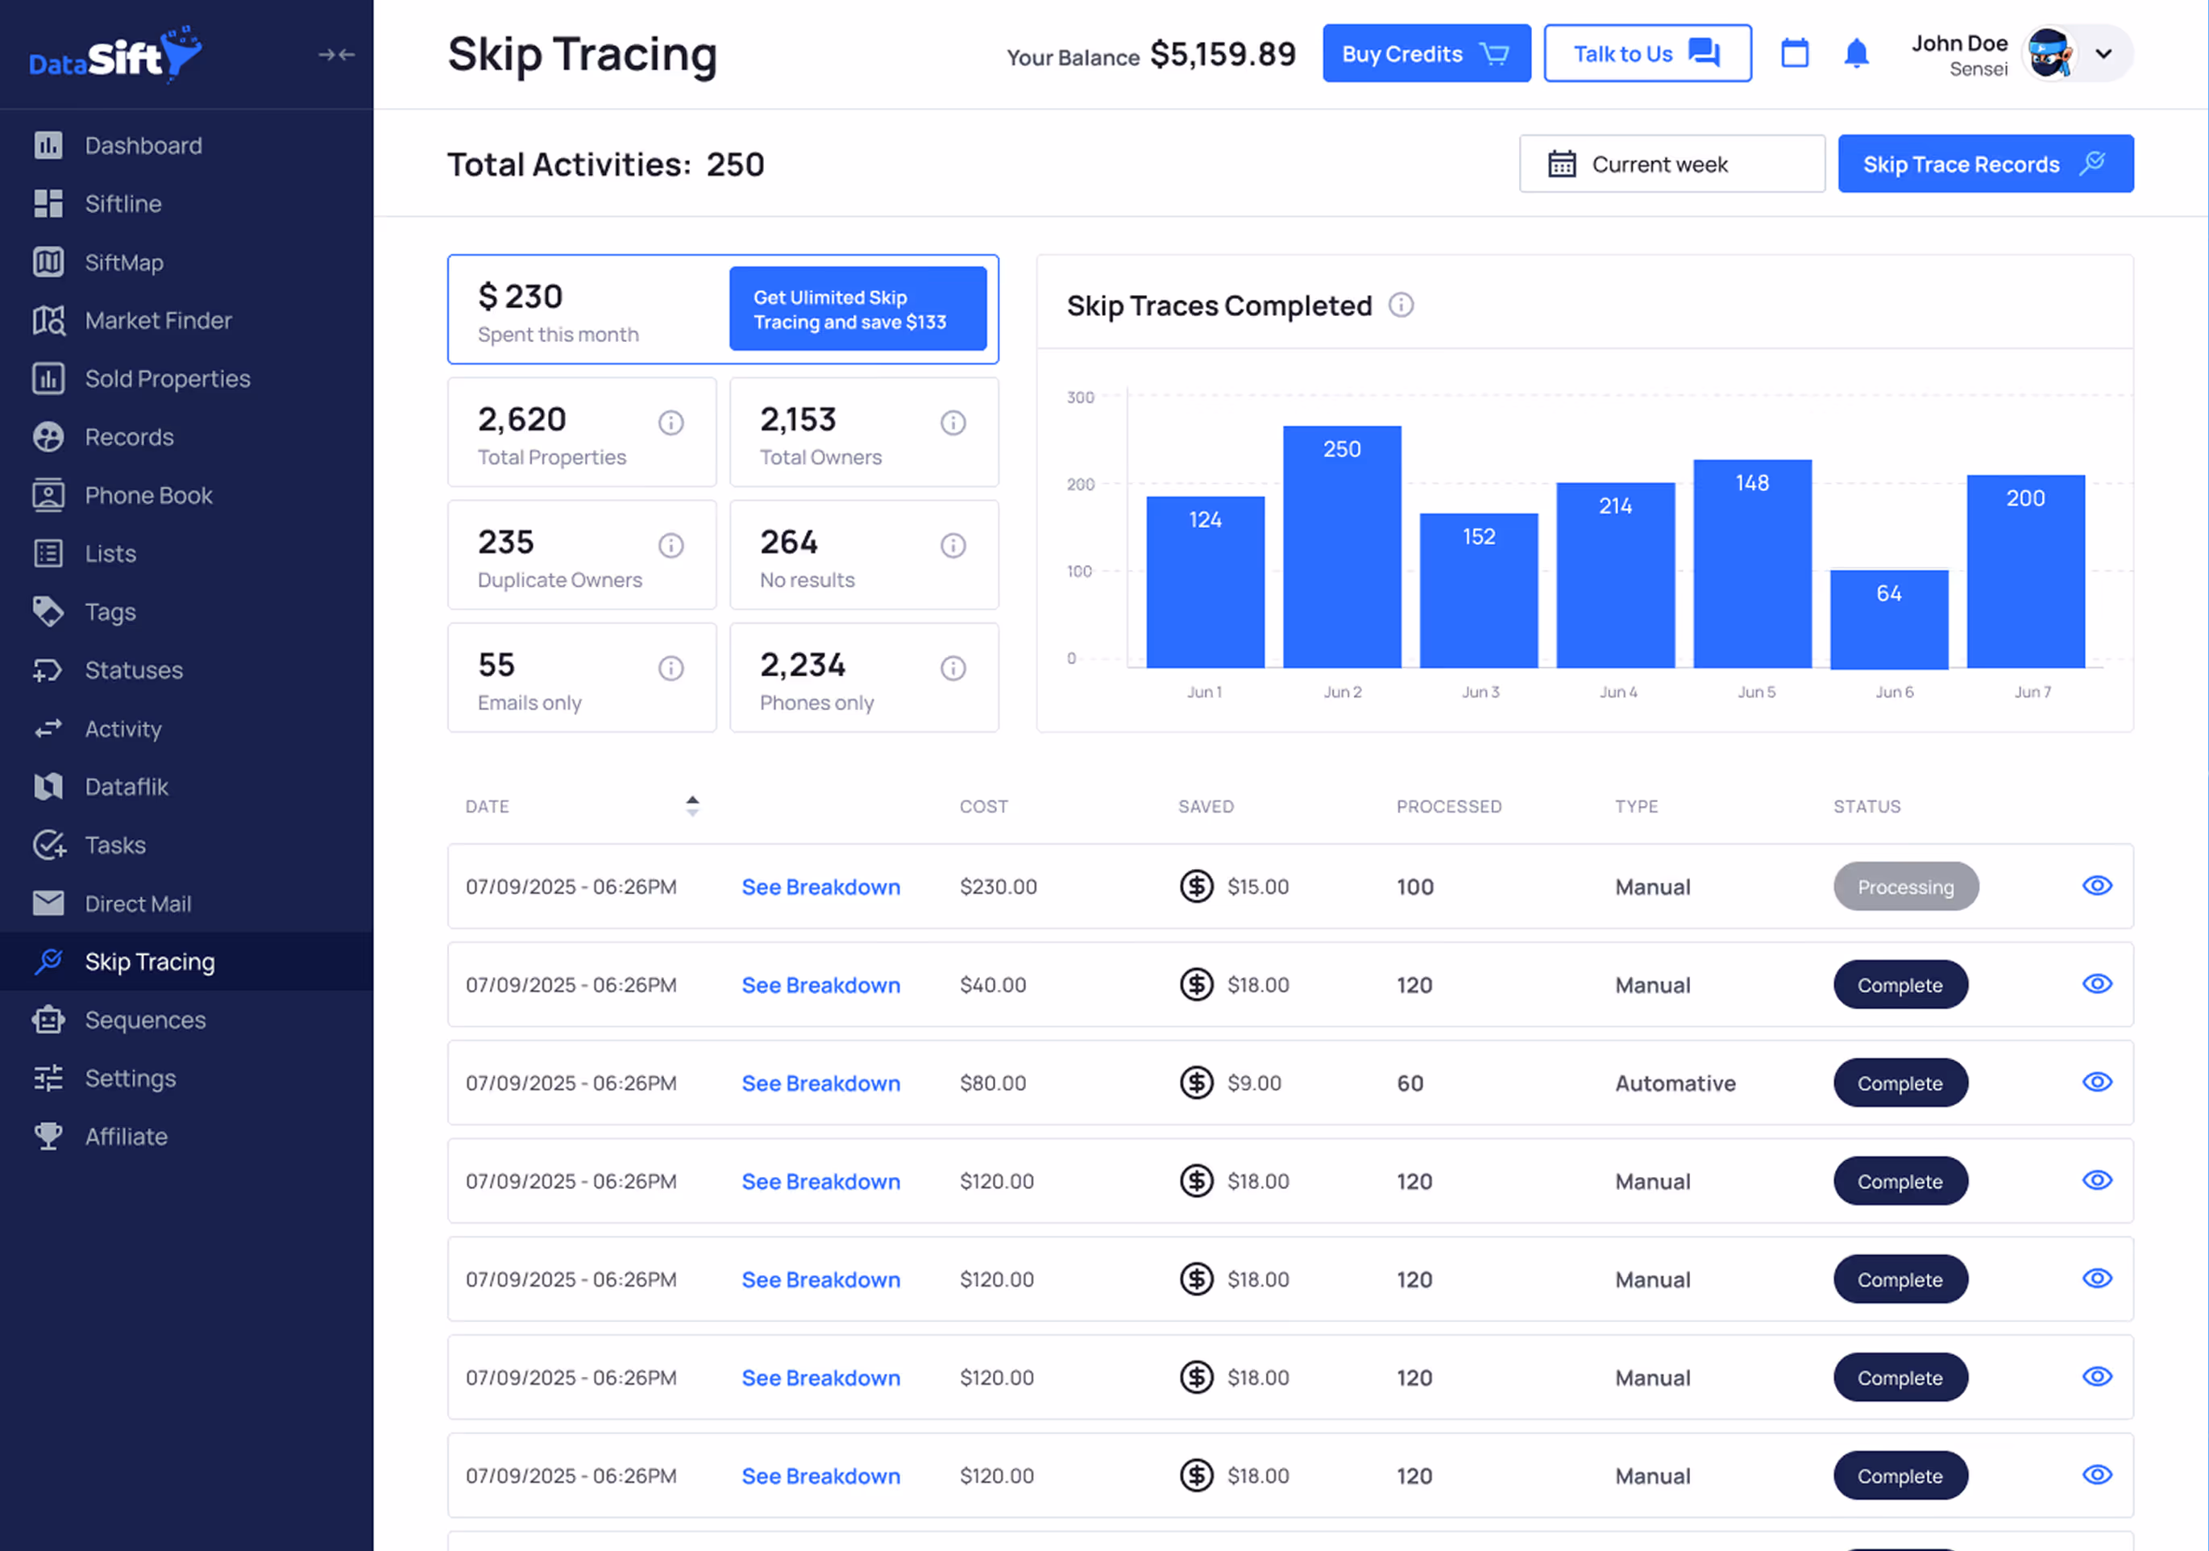
Task: Click info icon on Emails only card
Action: (671, 667)
